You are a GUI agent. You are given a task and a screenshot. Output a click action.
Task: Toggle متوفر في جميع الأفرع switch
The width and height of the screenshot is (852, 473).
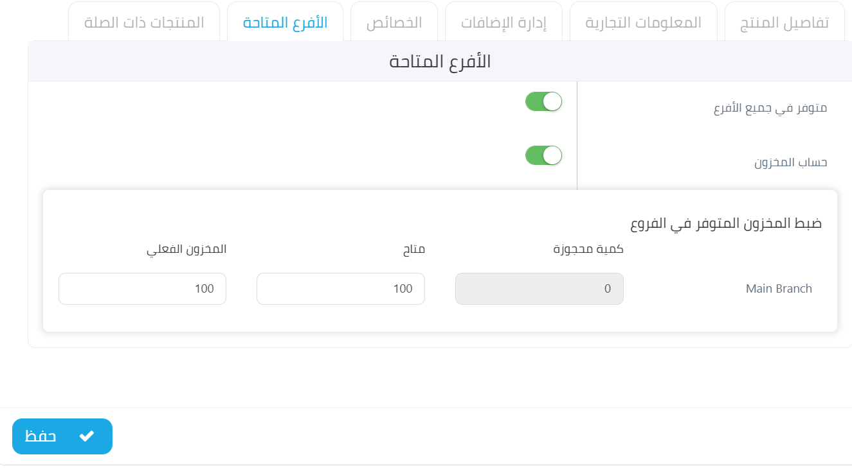(x=544, y=101)
